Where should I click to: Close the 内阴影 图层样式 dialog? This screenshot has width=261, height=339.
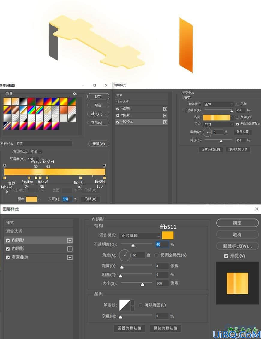click(257, 209)
